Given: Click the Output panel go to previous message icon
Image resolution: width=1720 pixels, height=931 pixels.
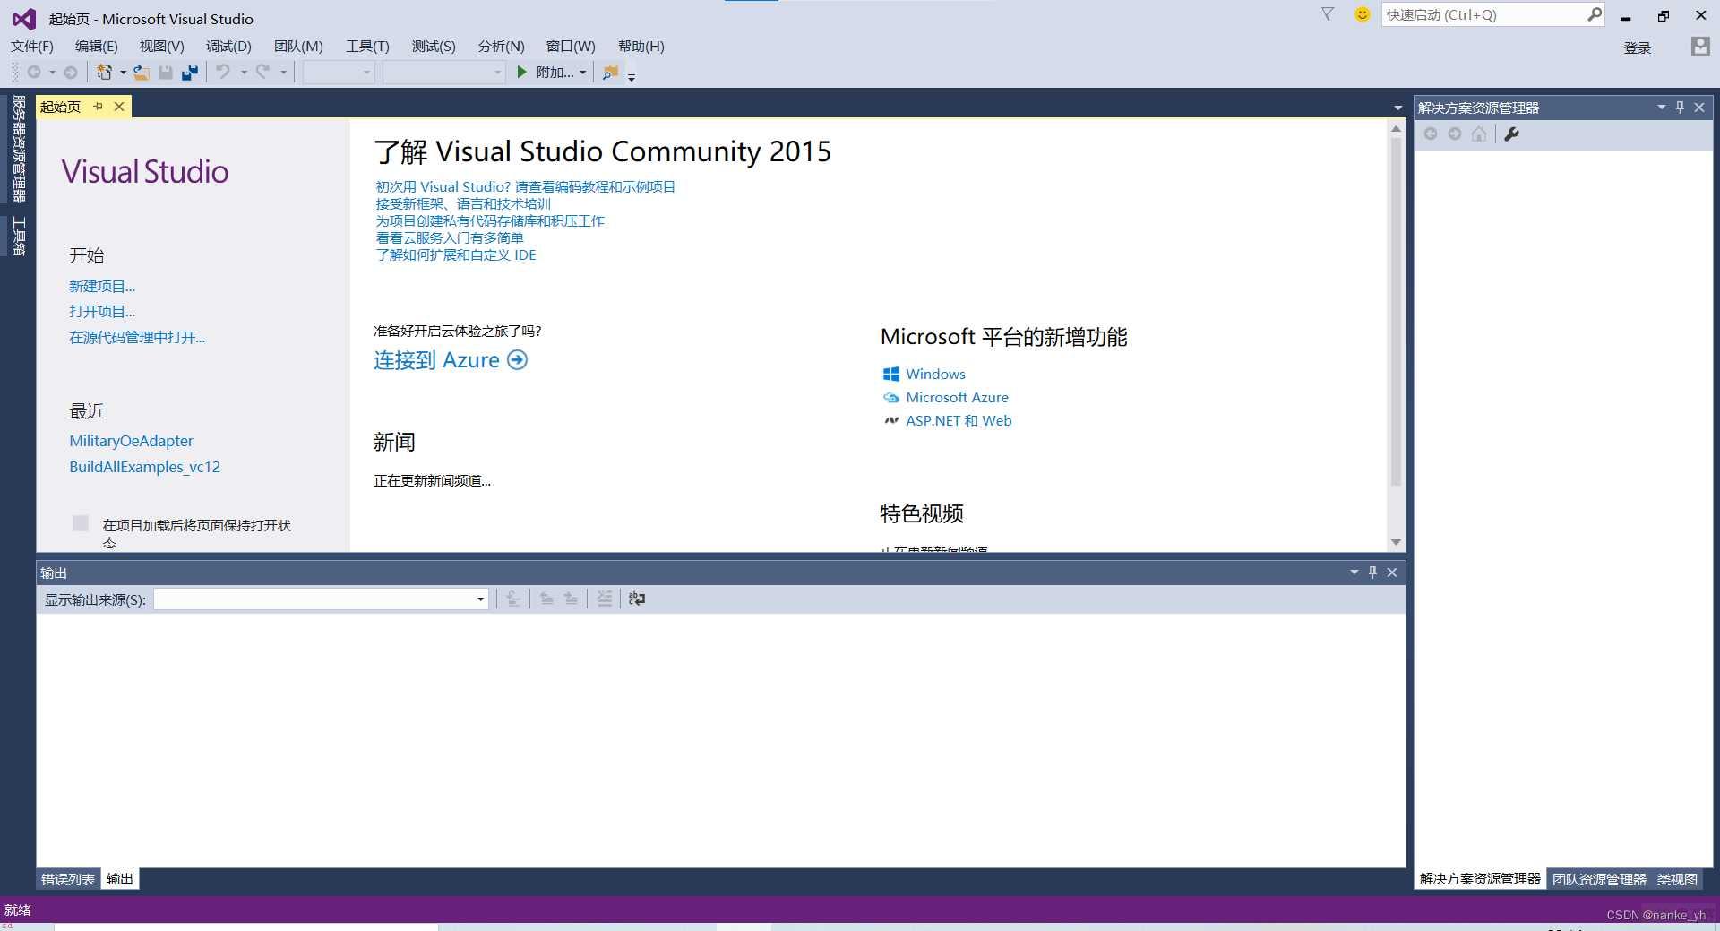Looking at the screenshot, I should tap(546, 599).
